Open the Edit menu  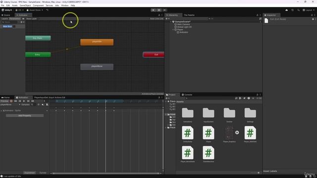8,5
